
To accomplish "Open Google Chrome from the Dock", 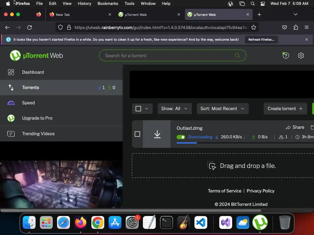I will (x=98, y=222).
